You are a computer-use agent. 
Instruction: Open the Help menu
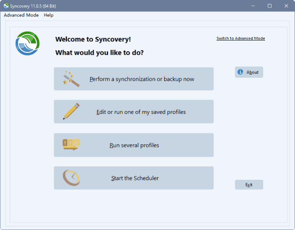(48, 15)
